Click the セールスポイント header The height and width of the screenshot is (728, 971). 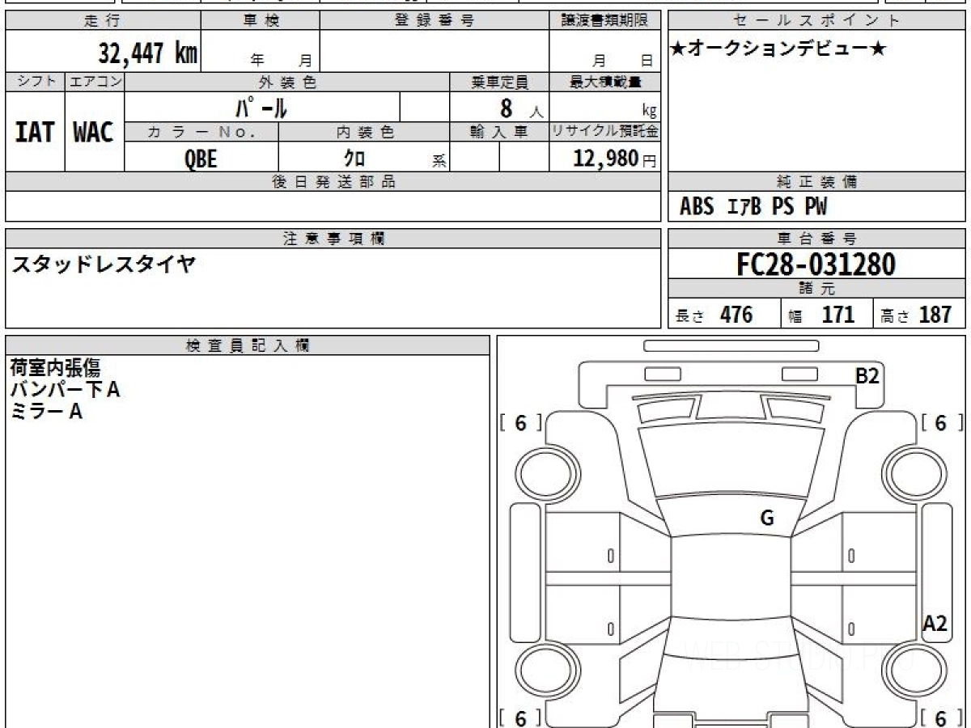[817, 21]
